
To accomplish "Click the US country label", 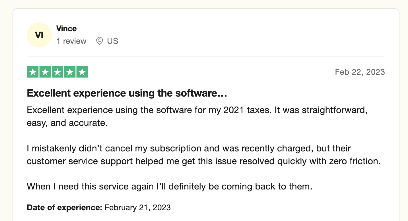I will point(112,41).
